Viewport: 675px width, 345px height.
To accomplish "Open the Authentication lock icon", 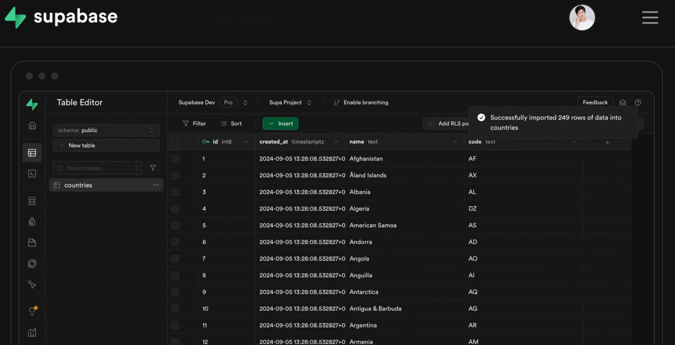I will pos(32,221).
